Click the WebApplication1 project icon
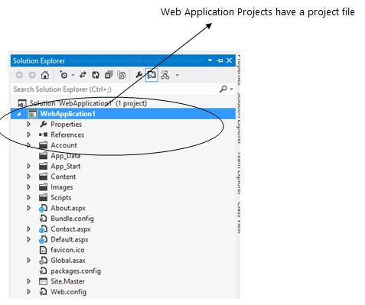Screen dimensions: 365x305 point(32,114)
